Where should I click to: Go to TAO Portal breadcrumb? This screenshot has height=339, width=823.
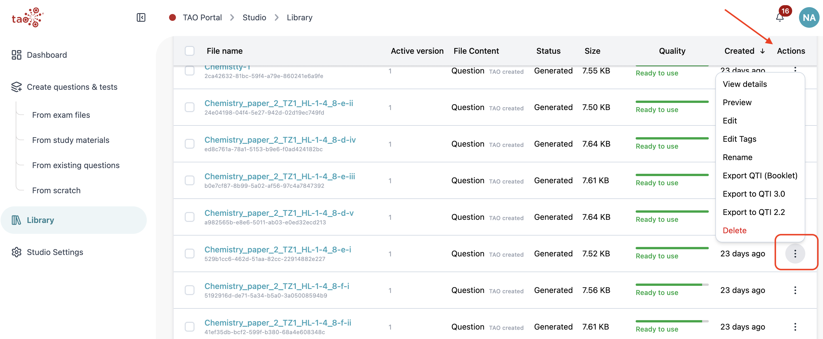[x=202, y=17]
